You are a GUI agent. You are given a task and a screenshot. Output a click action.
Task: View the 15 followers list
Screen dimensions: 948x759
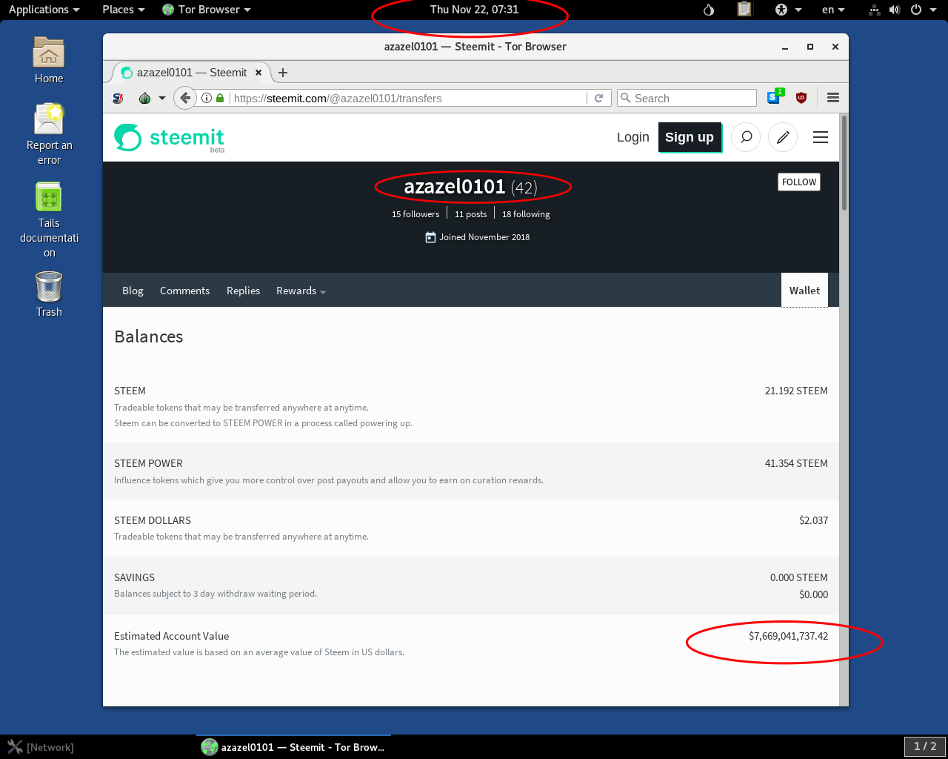415,214
